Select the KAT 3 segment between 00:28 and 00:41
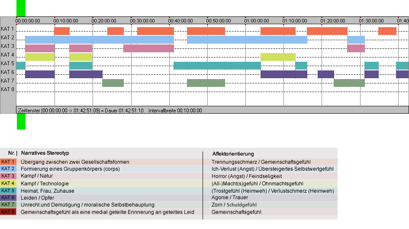Viewport: 409px width, 229px height. (x=149, y=48)
